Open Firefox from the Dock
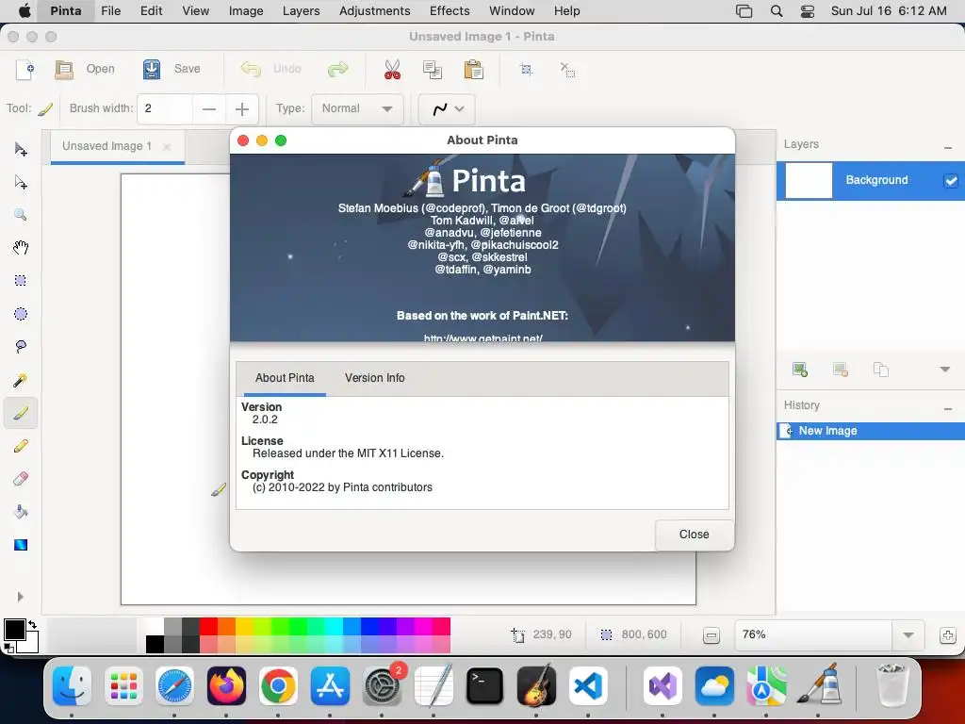 (x=226, y=686)
